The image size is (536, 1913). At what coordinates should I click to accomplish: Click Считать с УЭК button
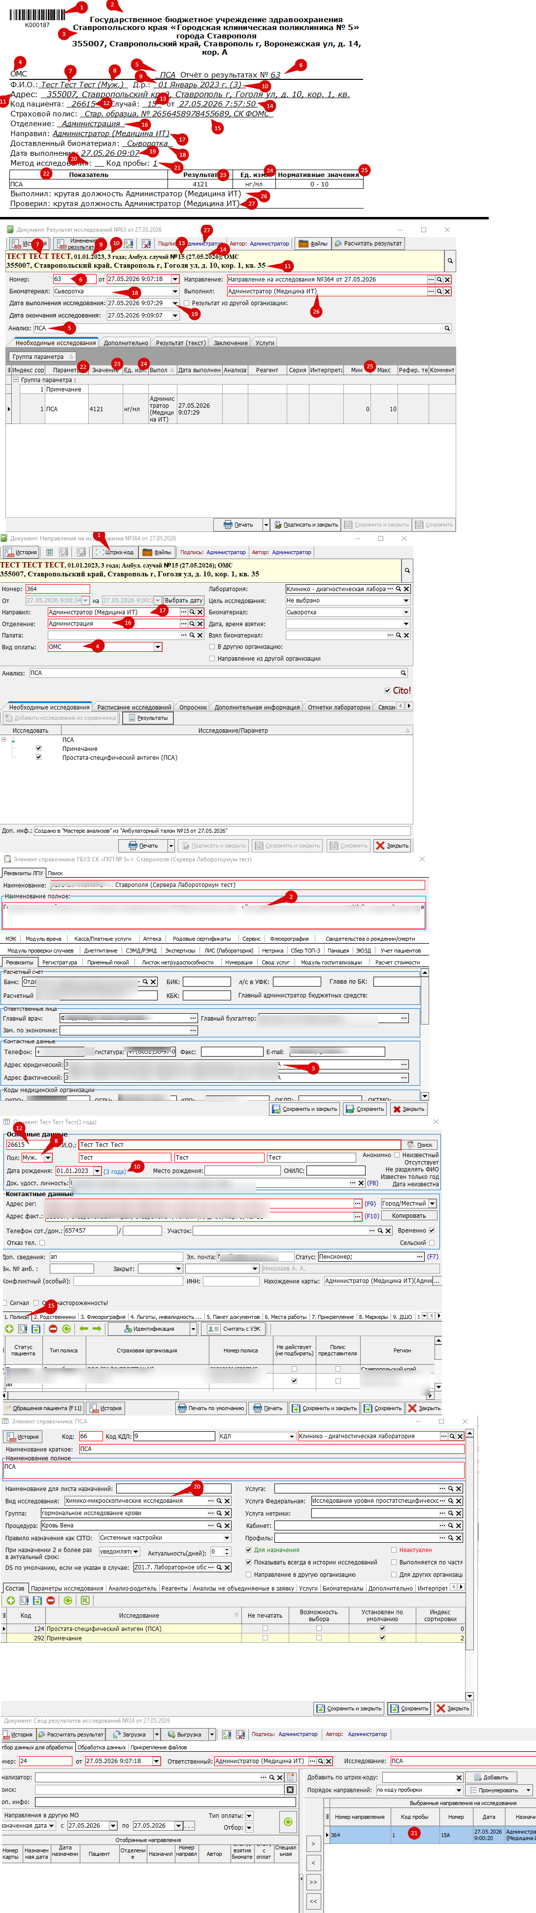click(x=234, y=1329)
